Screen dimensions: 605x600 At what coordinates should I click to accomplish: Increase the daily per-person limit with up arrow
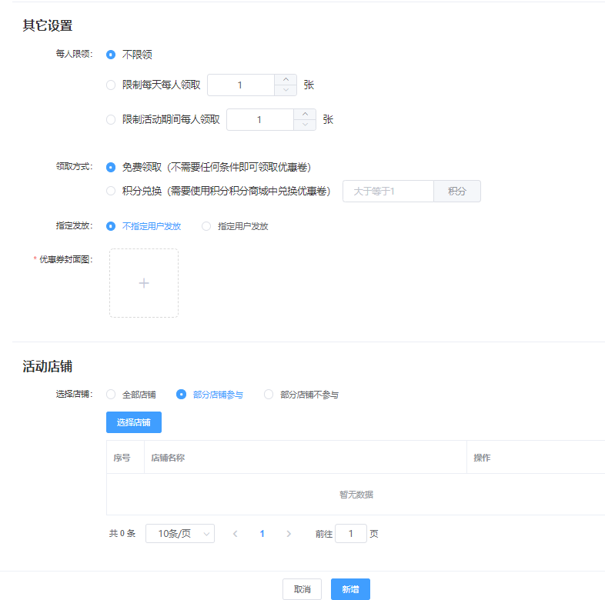pyautogui.click(x=286, y=79)
